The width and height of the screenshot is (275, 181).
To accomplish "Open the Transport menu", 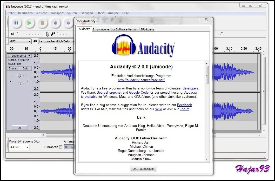I will [57, 13].
